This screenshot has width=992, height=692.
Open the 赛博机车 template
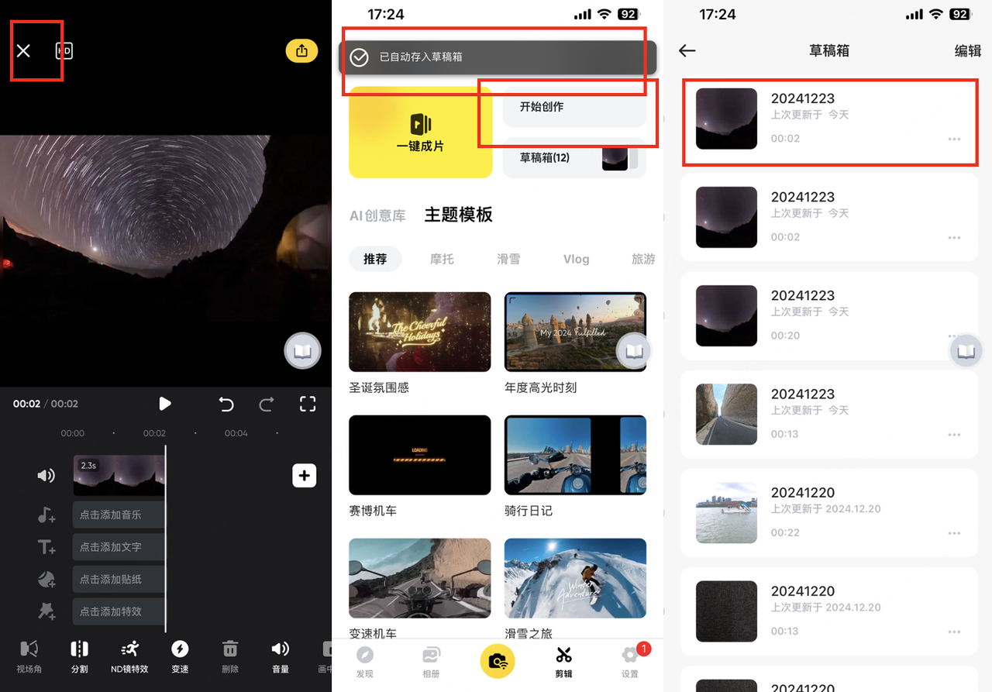420,455
